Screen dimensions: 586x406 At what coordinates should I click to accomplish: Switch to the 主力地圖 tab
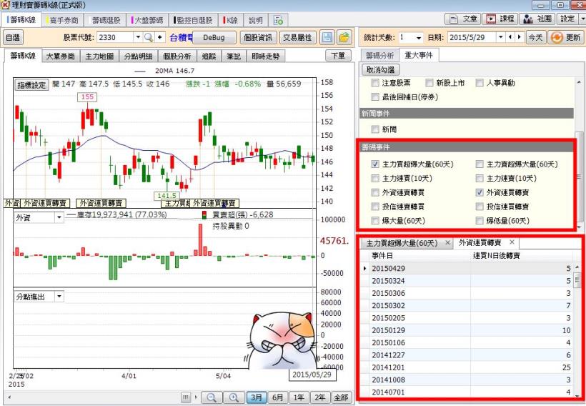point(98,55)
